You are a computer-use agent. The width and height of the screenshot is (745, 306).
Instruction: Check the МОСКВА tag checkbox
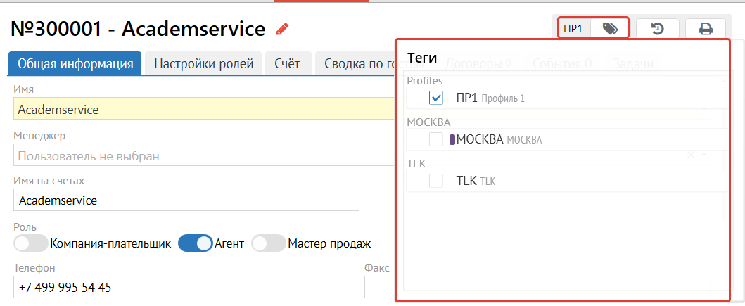pos(436,139)
